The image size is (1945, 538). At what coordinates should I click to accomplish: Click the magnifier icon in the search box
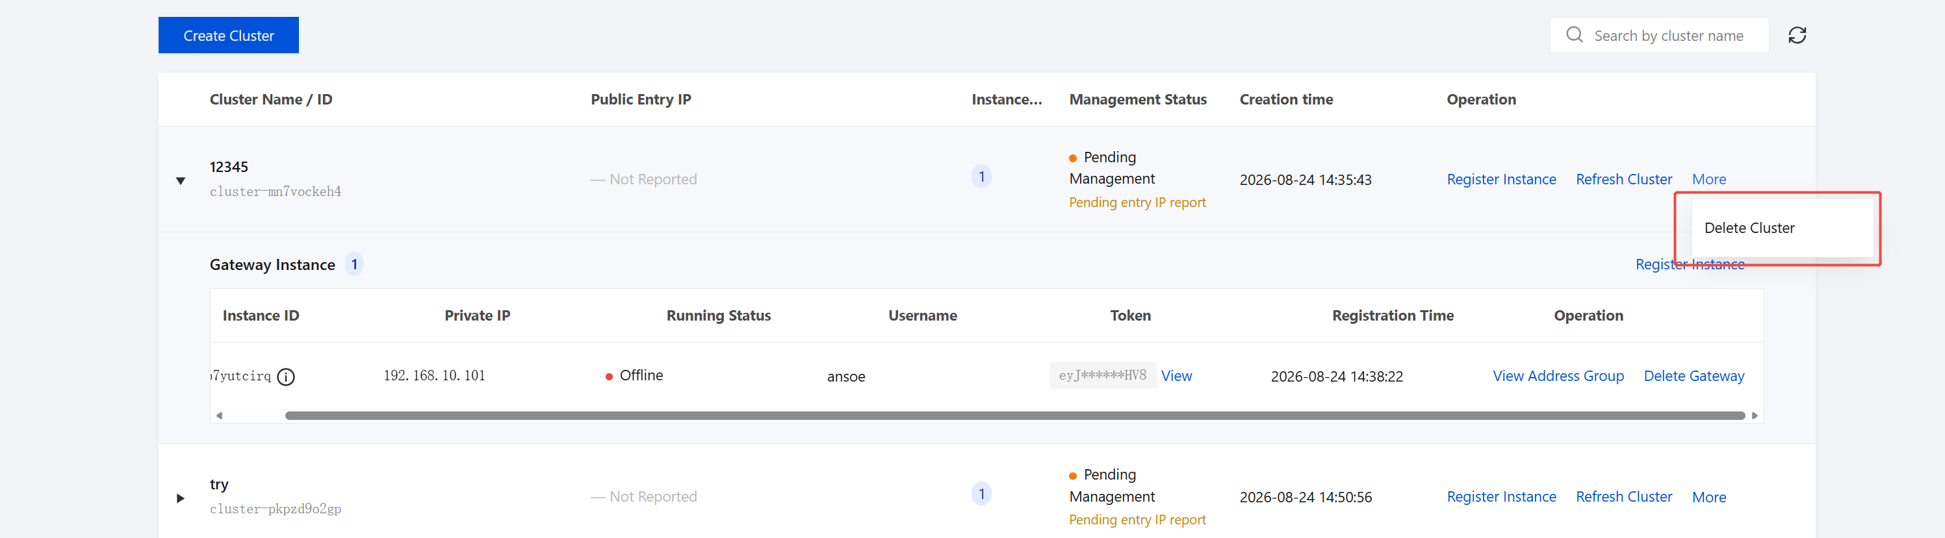pyautogui.click(x=1575, y=34)
